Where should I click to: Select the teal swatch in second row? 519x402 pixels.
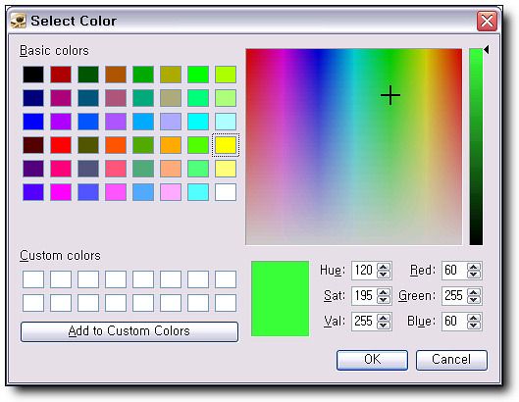click(88, 98)
